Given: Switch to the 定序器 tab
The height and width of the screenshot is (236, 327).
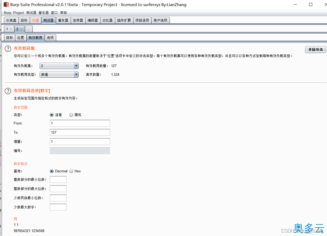Looking at the screenshot, I should click(78, 20).
